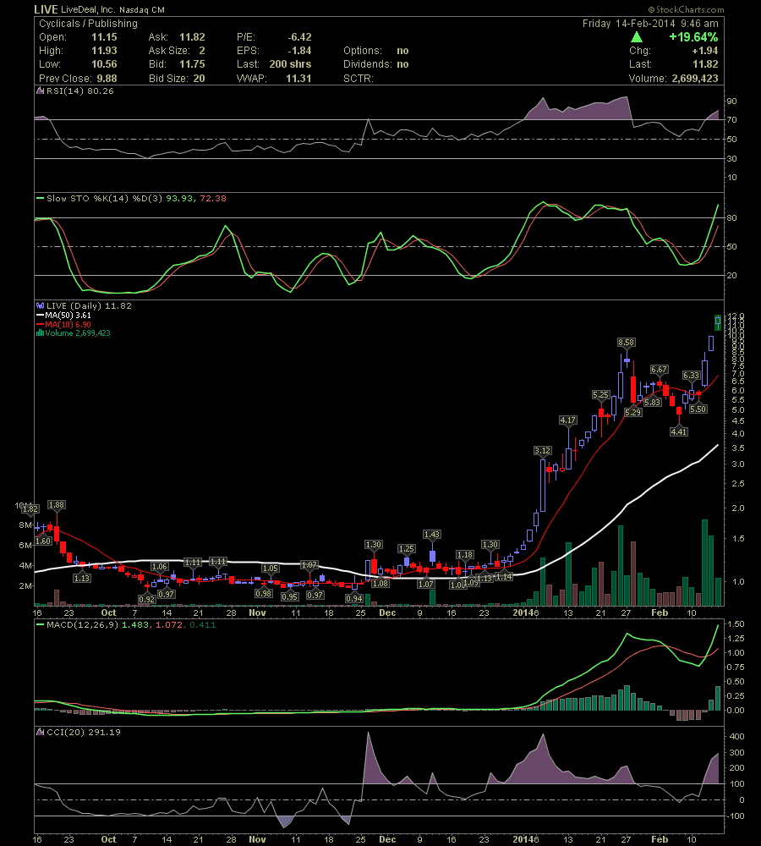Viewport: 761px width, 846px height.
Task: Click the MA(10) 6.90 legend text
Action: coord(68,324)
